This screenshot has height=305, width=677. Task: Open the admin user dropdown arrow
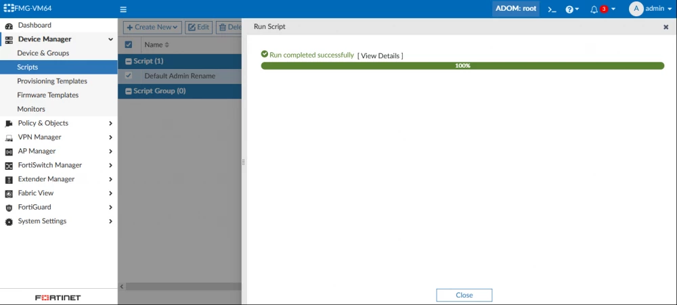coord(670,9)
